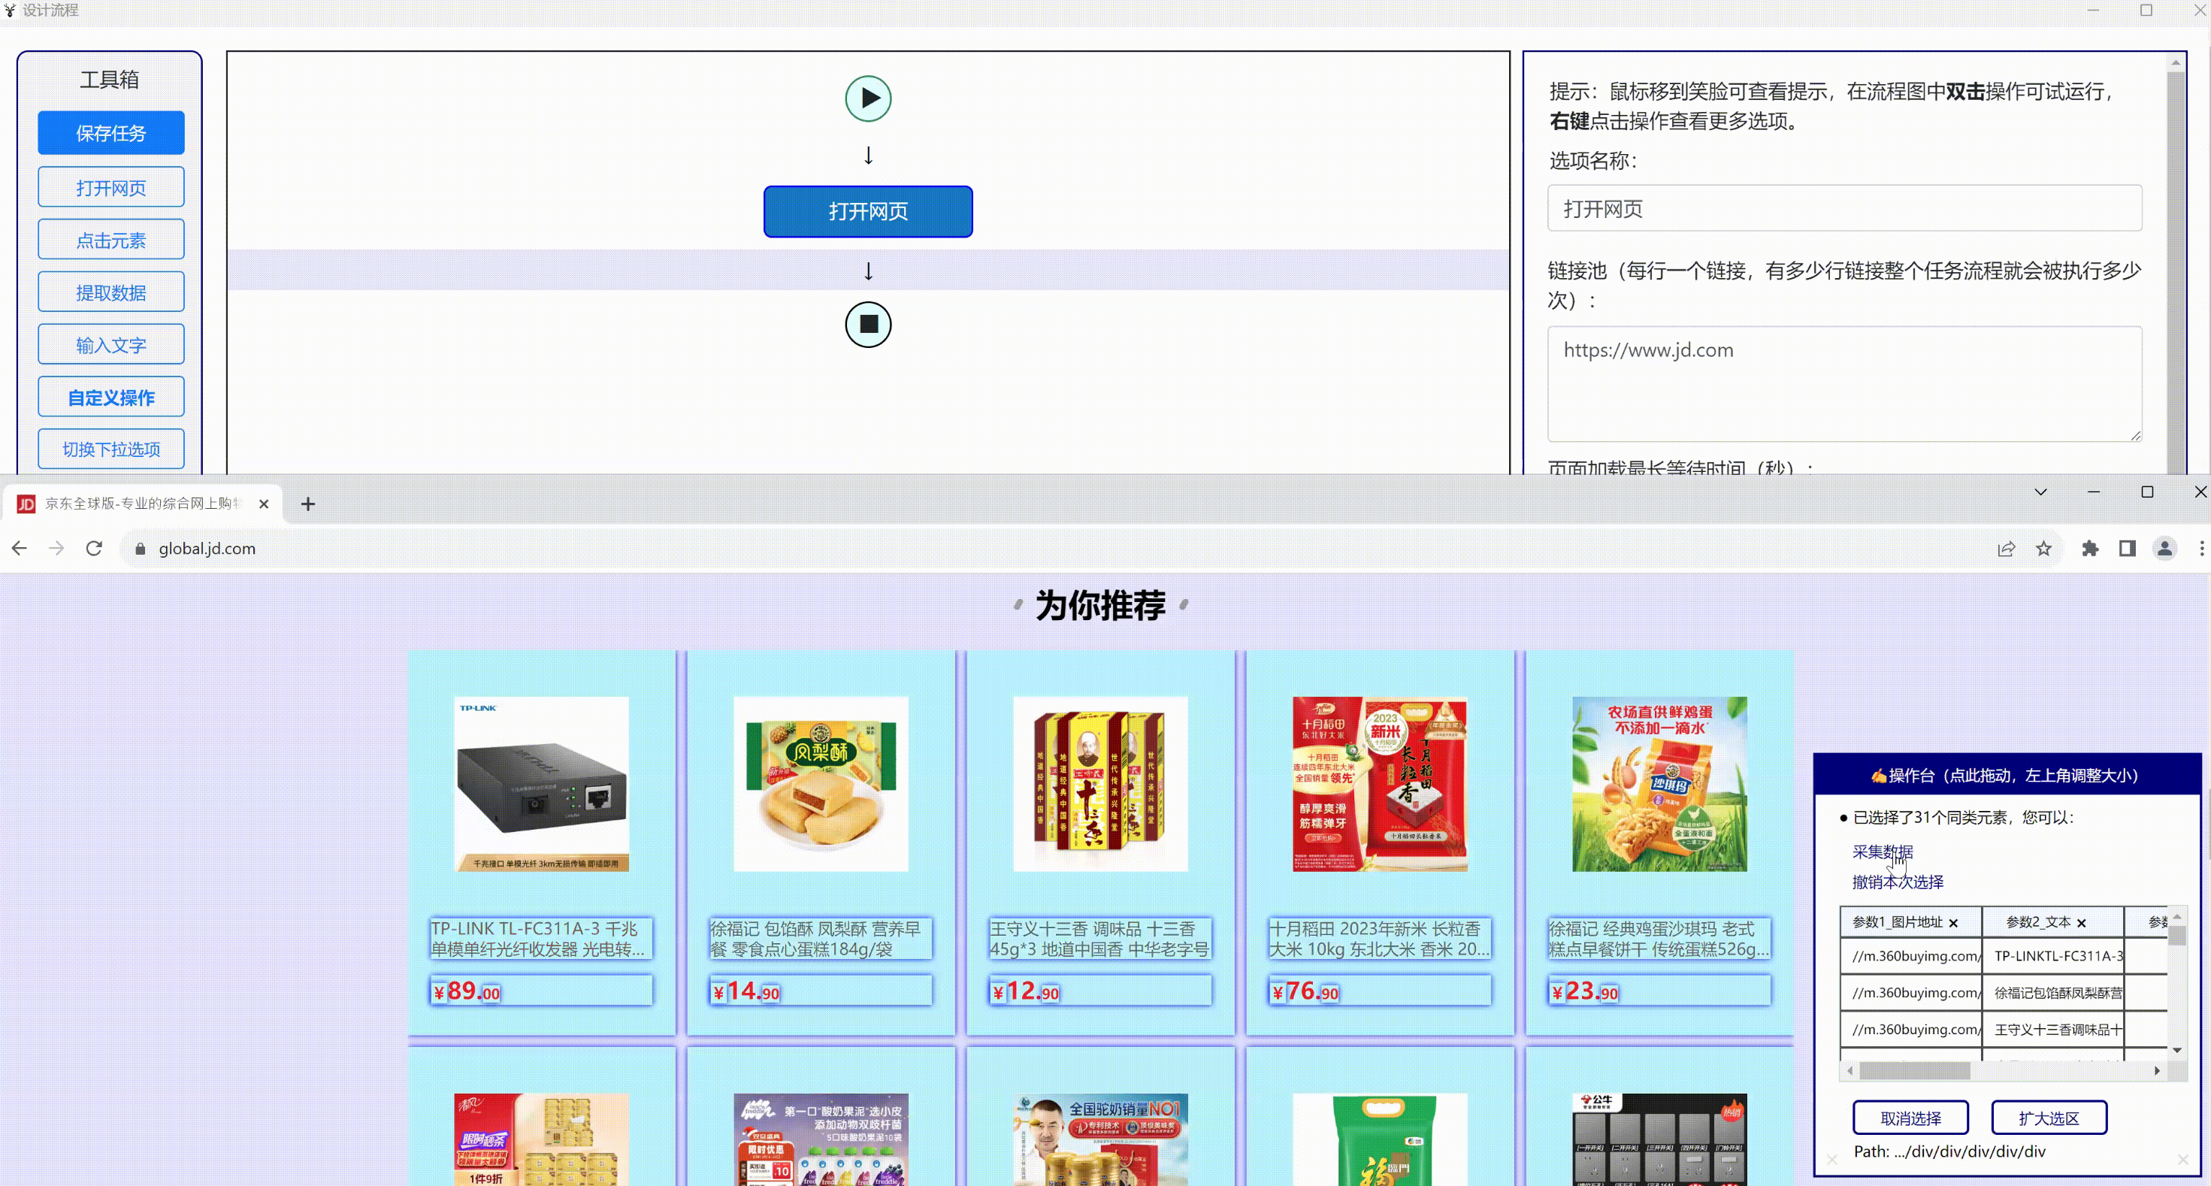Close the 京东全球版 browser tab
This screenshot has width=2211, height=1186.
(x=264, y=504)
